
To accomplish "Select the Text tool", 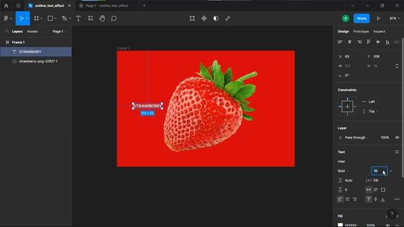I will click(x=78, y=18).
